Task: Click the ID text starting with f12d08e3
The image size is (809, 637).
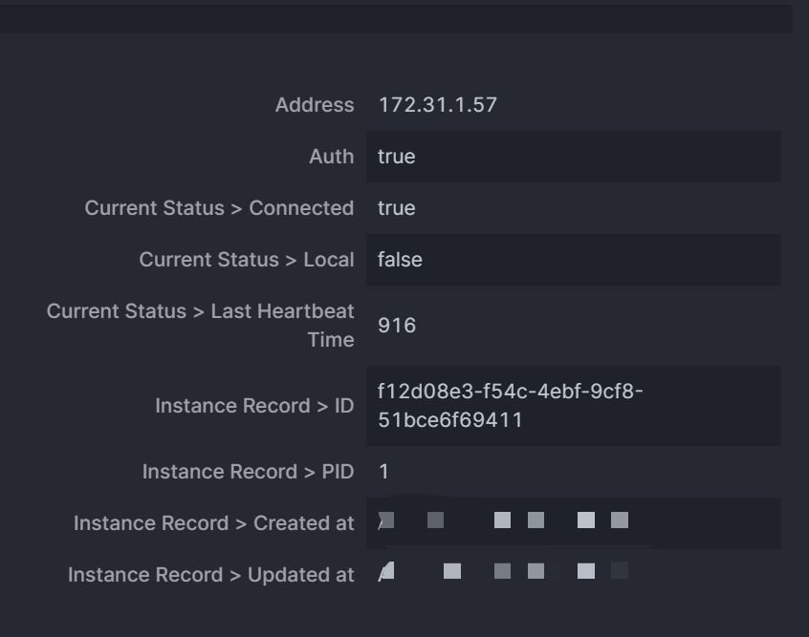Action: (x=510, y=392)
